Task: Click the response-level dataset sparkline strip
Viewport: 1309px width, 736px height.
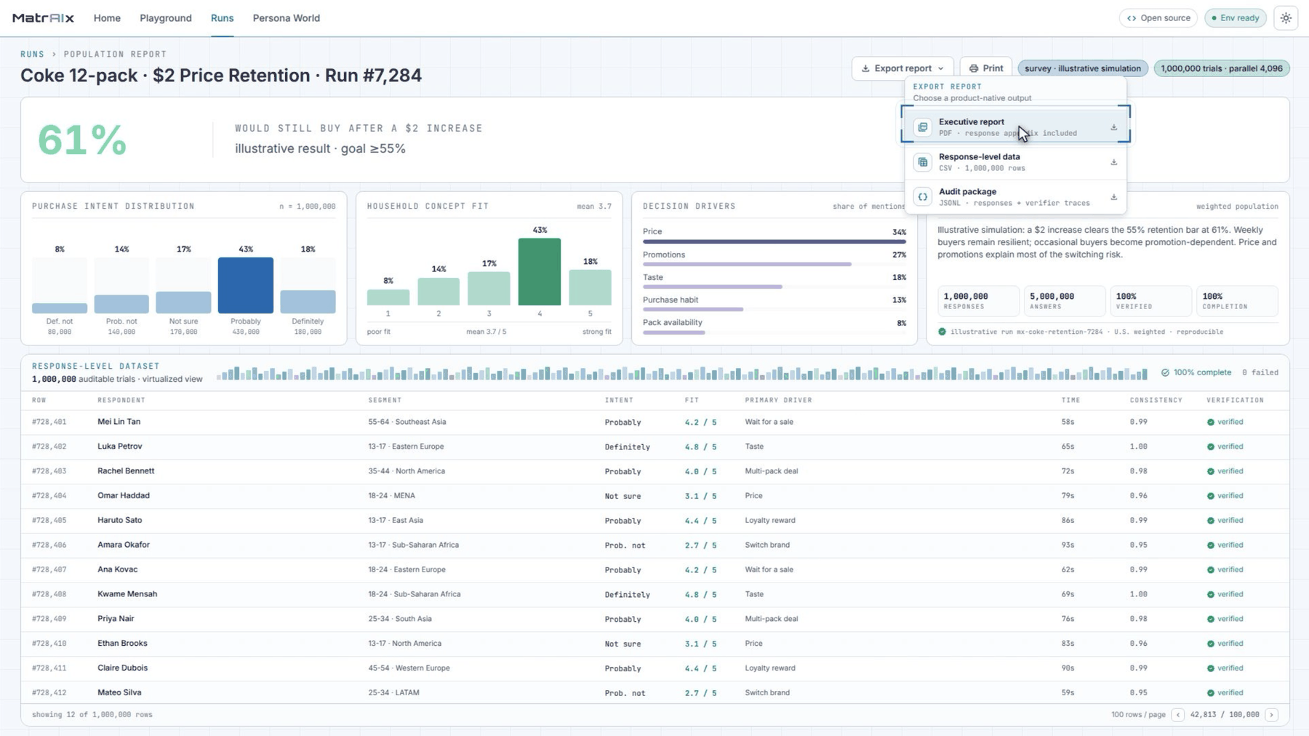Action: [x=681, y=374]
